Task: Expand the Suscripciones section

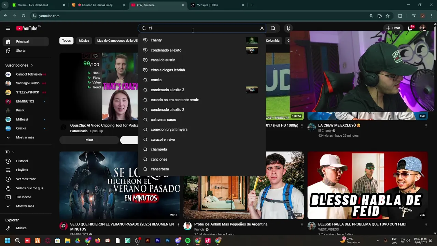Action: tap(19, 65)
